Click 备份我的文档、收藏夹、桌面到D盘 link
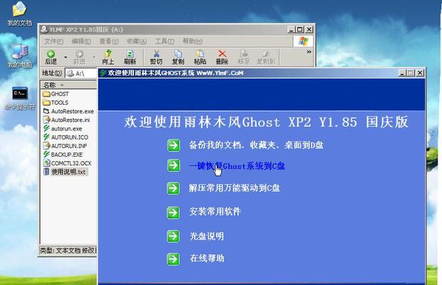 click(256, 145)
